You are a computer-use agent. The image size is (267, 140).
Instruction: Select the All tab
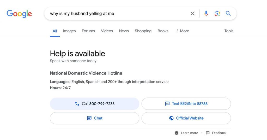[55, 31]
